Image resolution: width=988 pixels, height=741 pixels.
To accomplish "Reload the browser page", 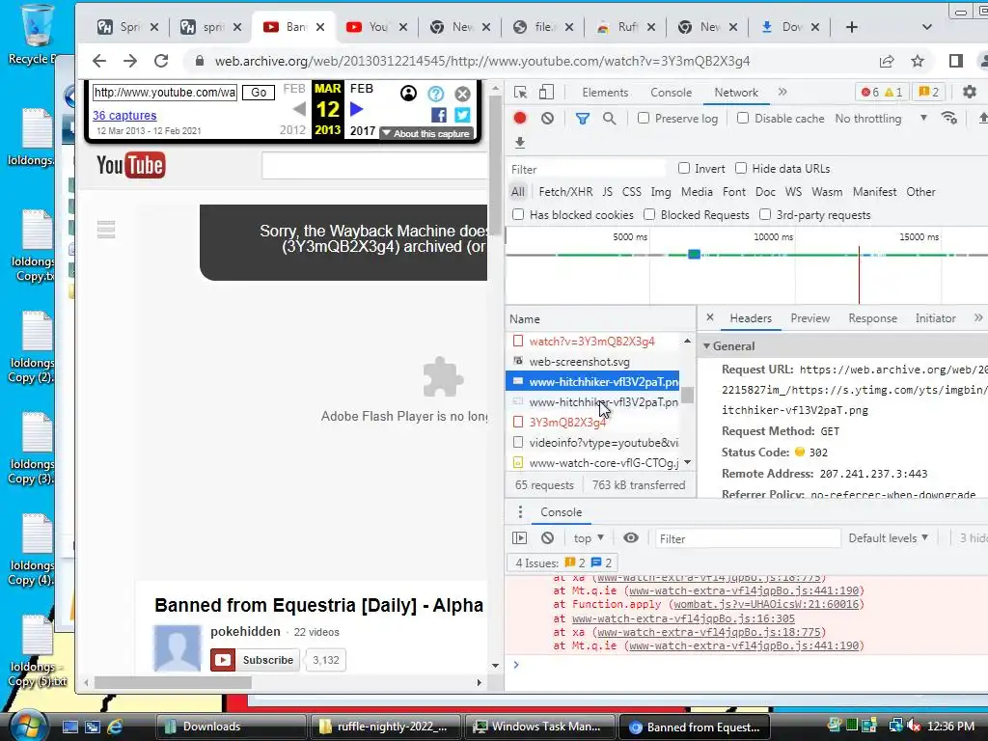I will point(161,61).
